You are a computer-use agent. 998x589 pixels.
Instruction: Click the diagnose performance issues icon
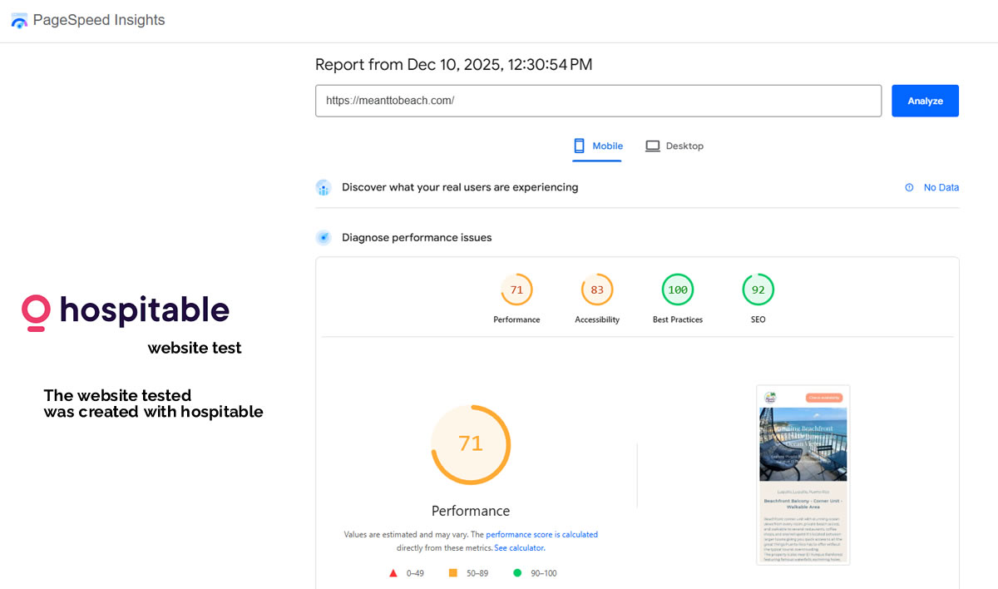[x=324, y=238]
